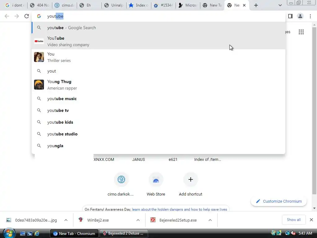Expand options for Bejeweled2Setup.exe download
Image resolution: width=317 pixels, height=238 pixels.
click(210, 220)
